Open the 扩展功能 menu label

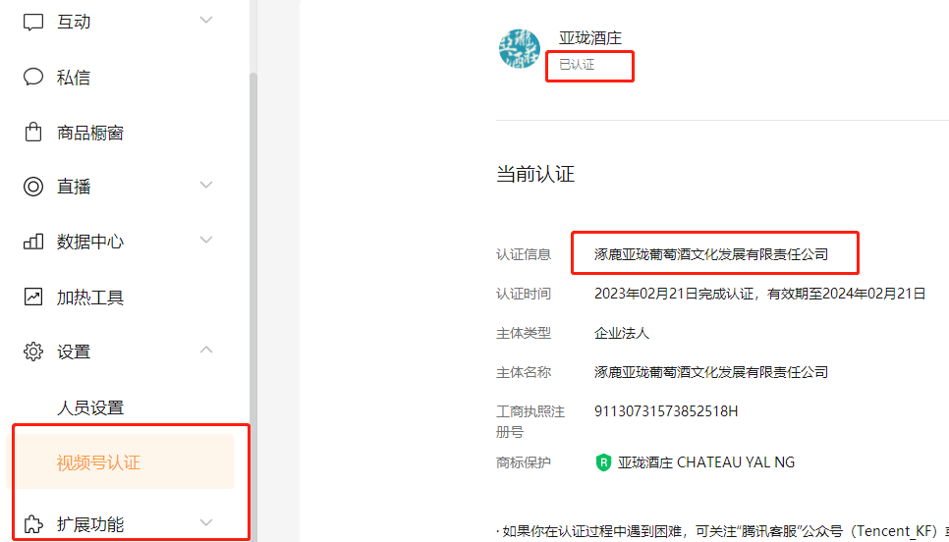coord(90,524)
